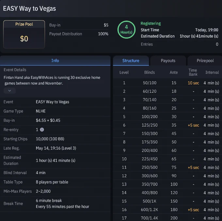Image resolution: width=222 pixels, height=221 pixels.
Task: Click the Min-Max Players value 2~2,000
Action: pos(43,191)
